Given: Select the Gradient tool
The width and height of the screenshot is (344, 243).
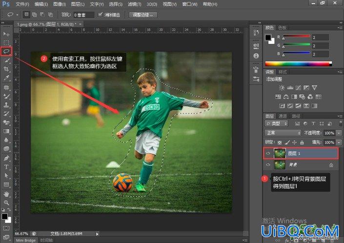Looking at the screenshot, I should (x=6, y=131).
